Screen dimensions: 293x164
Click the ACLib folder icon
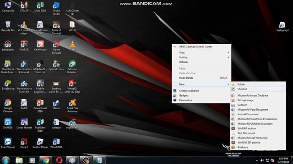pyautogui.click(x=72, y=26)
